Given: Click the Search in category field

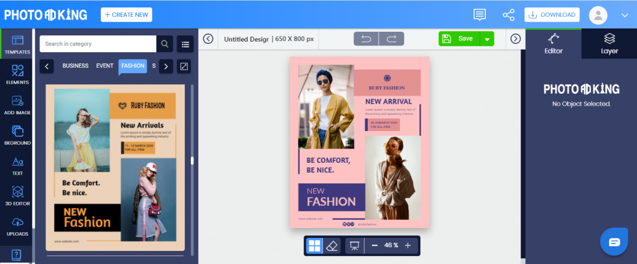Looking at the screenshot, I should (98, 44).
